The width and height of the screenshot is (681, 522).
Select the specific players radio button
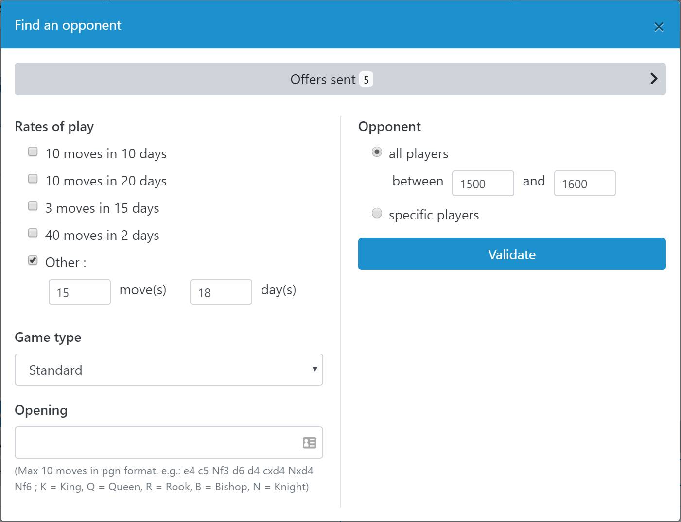(377, 213)
